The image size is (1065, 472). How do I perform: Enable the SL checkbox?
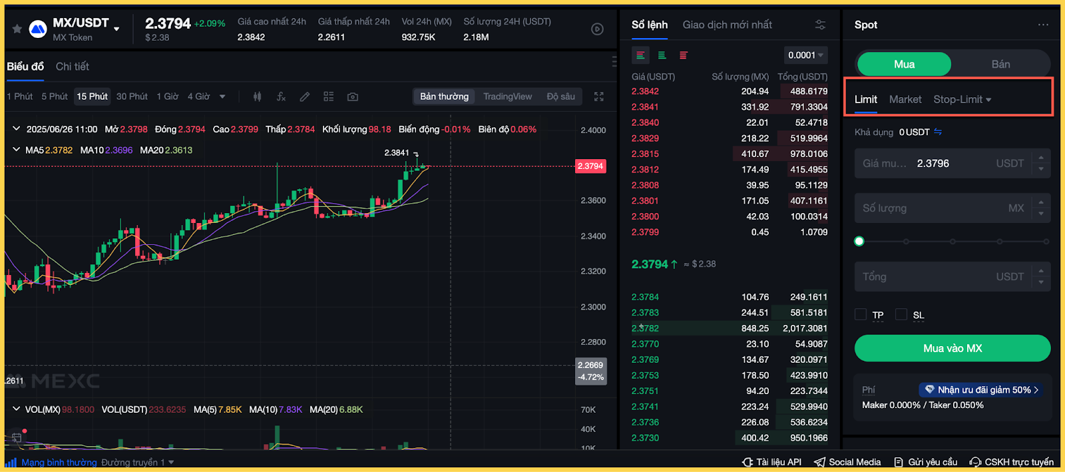coord(901,314)
